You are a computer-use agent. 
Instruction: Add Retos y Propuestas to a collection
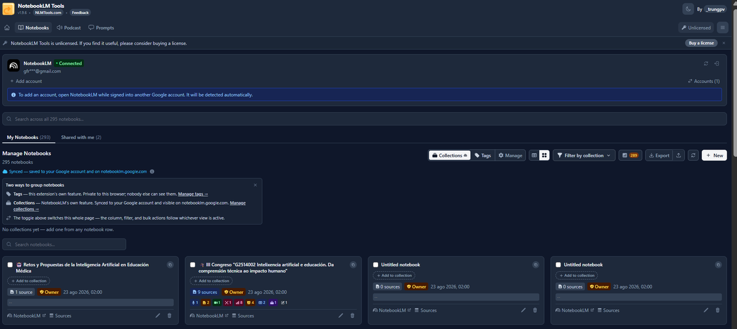pyautogui.click(x=29, y=281)
